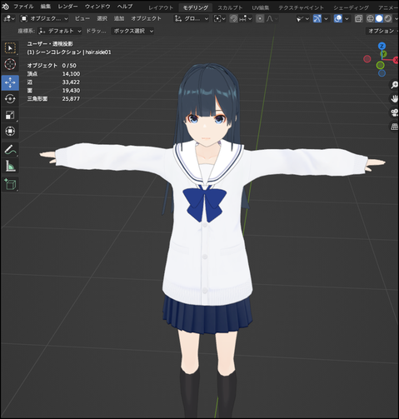Open the ビュー menu in the viewport header
Screen dimensions: 399x419
pos(82,18)
